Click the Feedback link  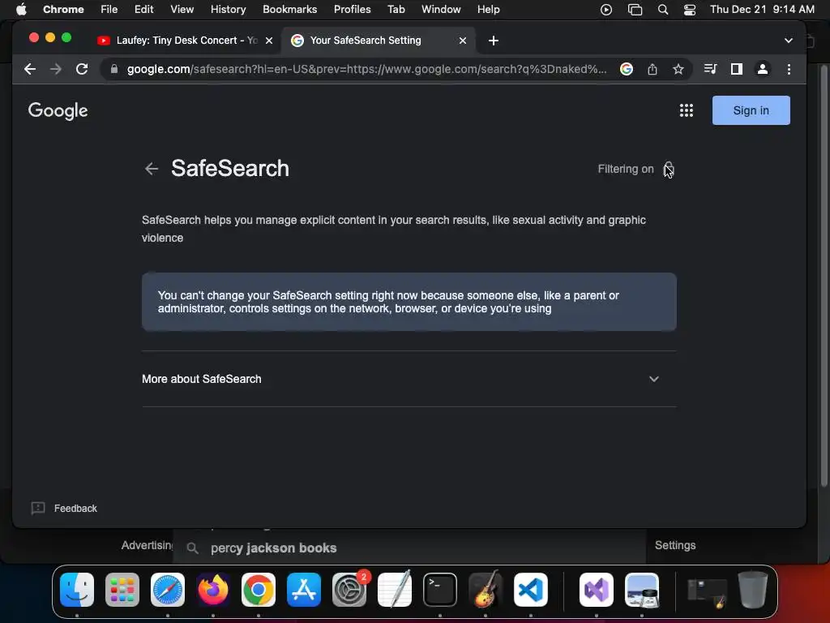[75, 508]
